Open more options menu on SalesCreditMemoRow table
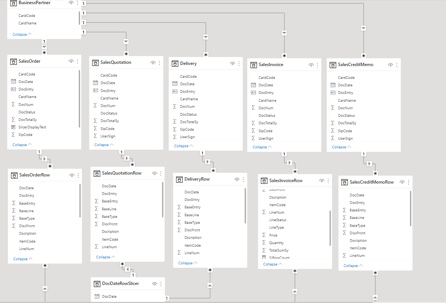This screenshot has height=303, width=446. pyautogui.click(x=408, y=182)
